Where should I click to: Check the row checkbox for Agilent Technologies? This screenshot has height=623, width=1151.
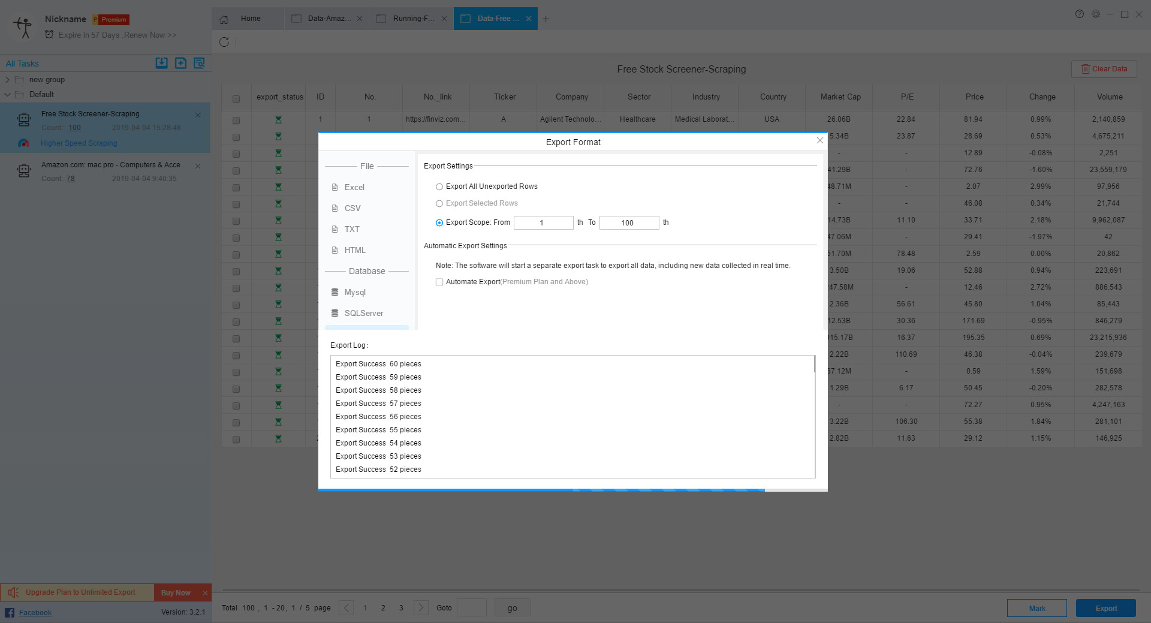[236, 121]
